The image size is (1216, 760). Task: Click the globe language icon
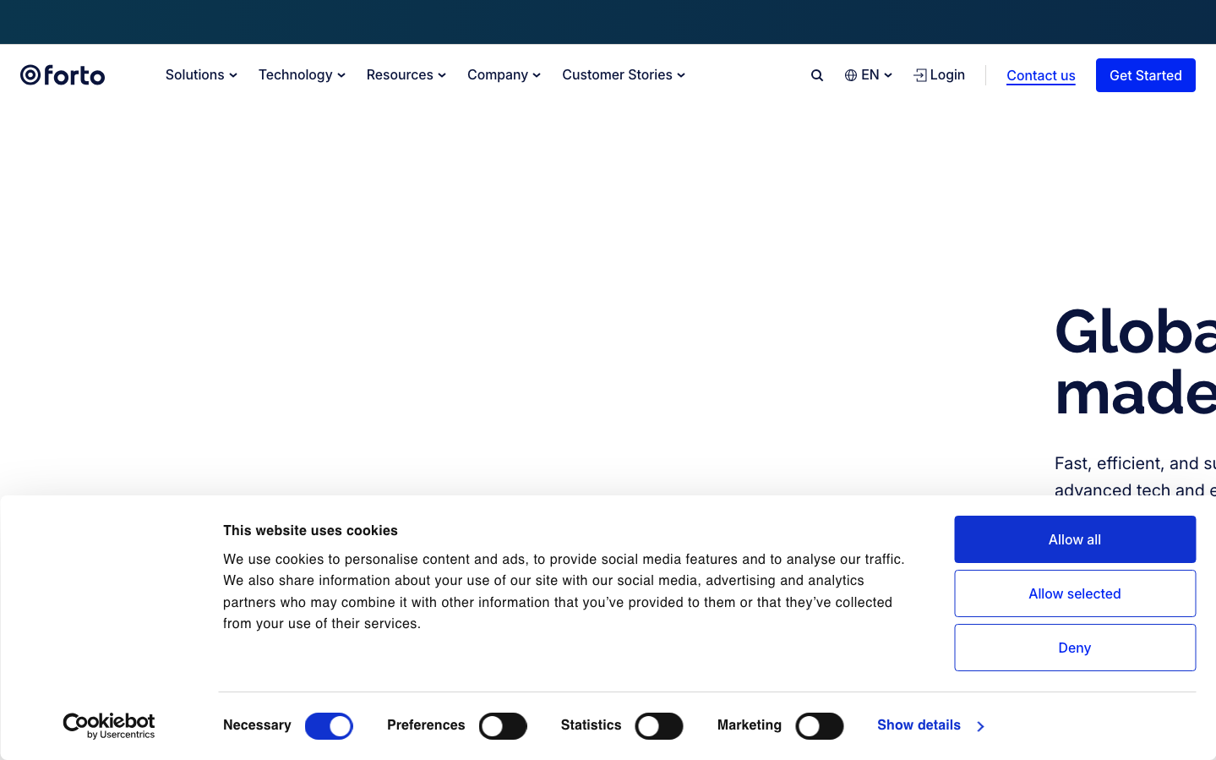click(x=851, y=75)
